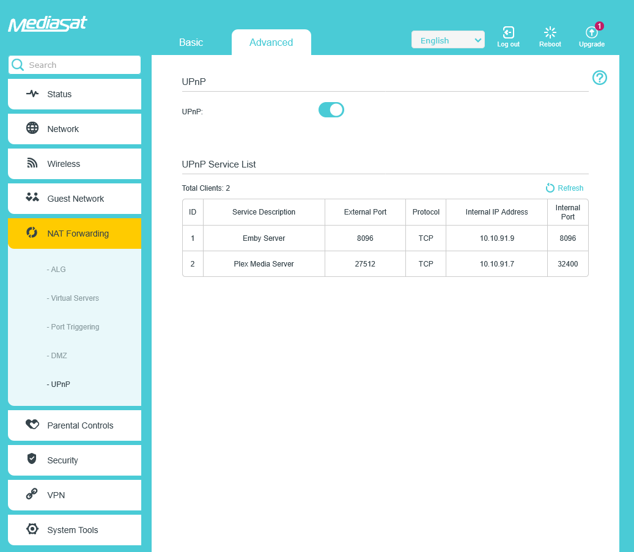The width and height of the screenshot is (634, 552).
Task: Click the Refresh icon in service list
Action: coord(550,188)
